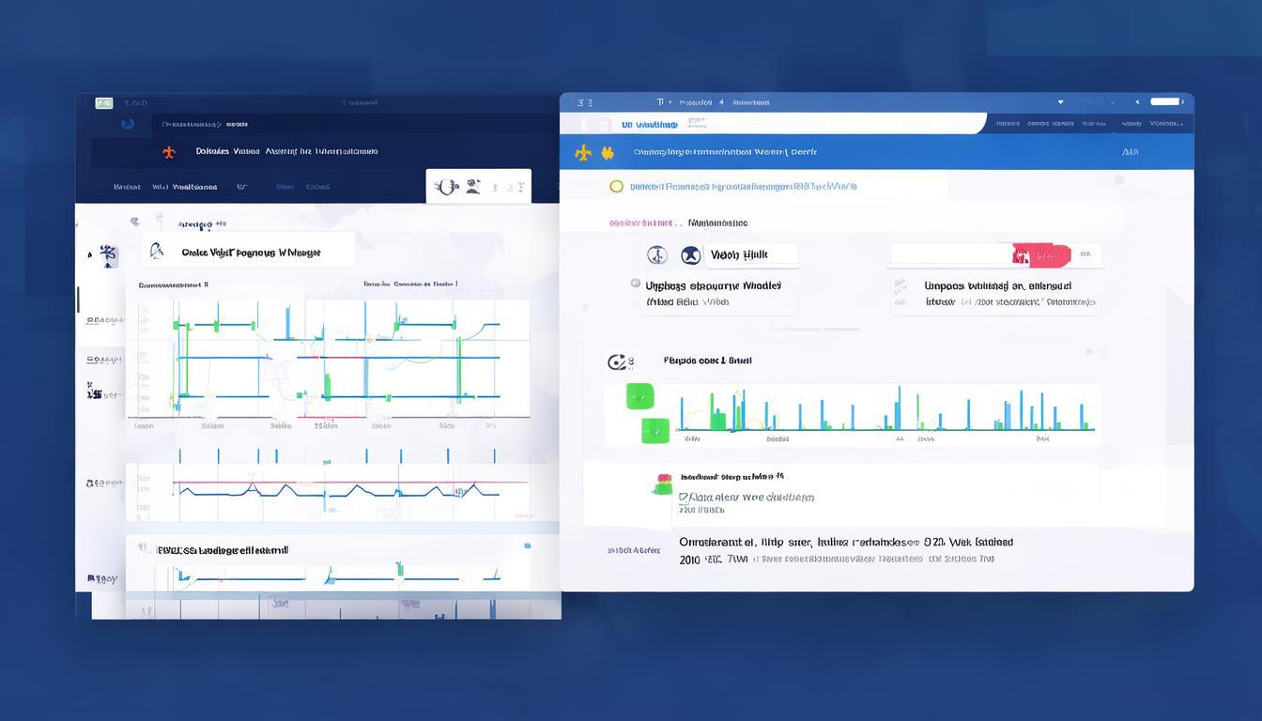Click the outlined person icon in left panel card
Image resolution: width=1262 pixels, height=721 pixels.
pyautogui.click(x=157, y=251)
